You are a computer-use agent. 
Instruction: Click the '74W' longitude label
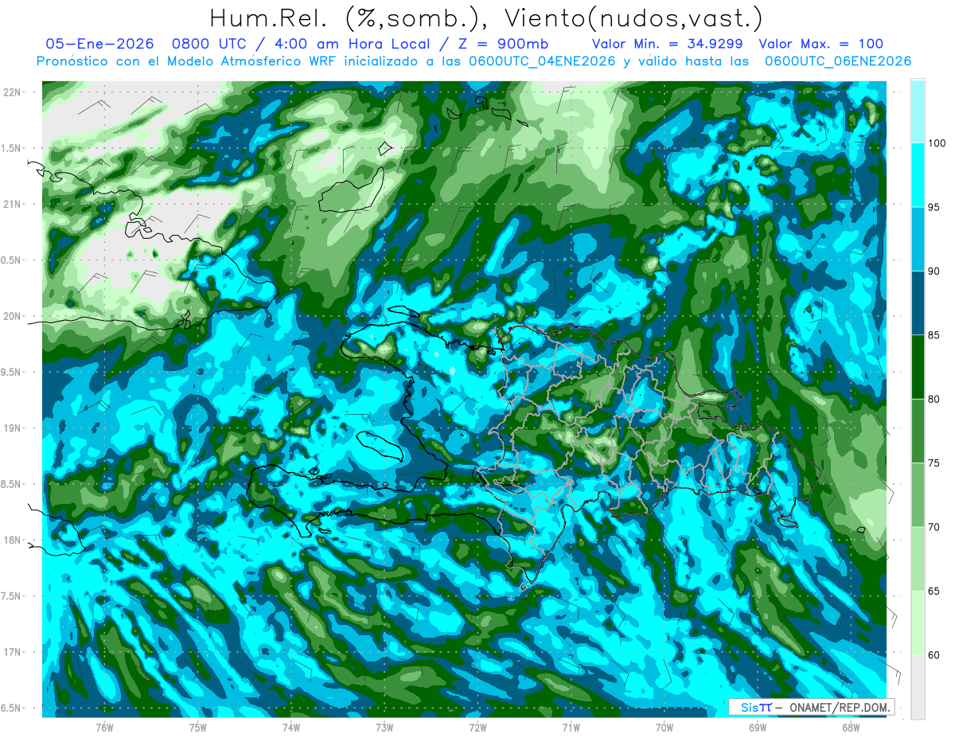[290, 727]
